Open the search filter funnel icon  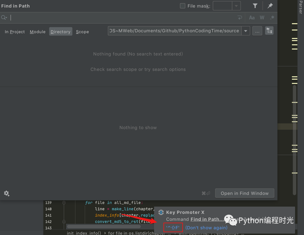(x=255, y=6)
